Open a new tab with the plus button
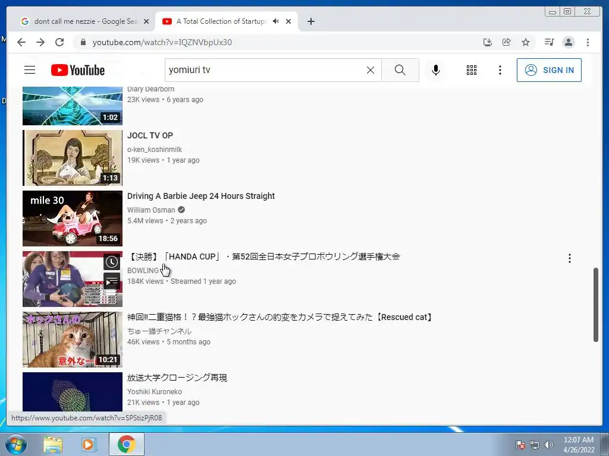This screenshot has height=456, width=609. [310, 22]
